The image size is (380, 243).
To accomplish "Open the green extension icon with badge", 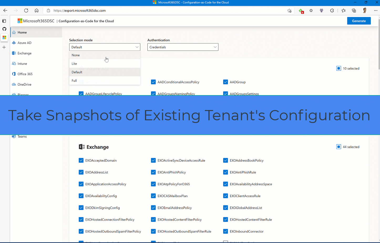I will tap(301, 11).
